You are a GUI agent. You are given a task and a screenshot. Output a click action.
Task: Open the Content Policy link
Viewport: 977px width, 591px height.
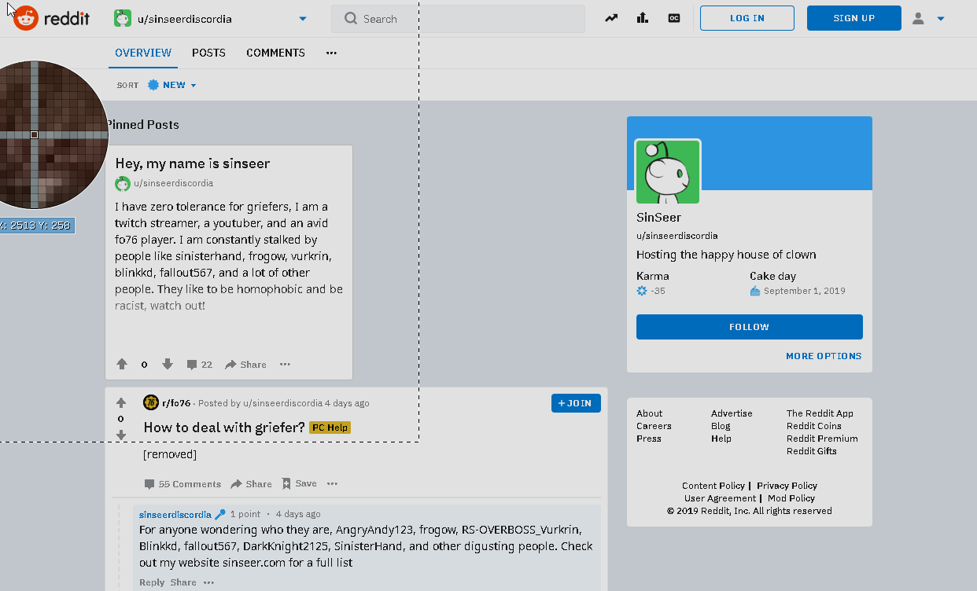(713, 486)
